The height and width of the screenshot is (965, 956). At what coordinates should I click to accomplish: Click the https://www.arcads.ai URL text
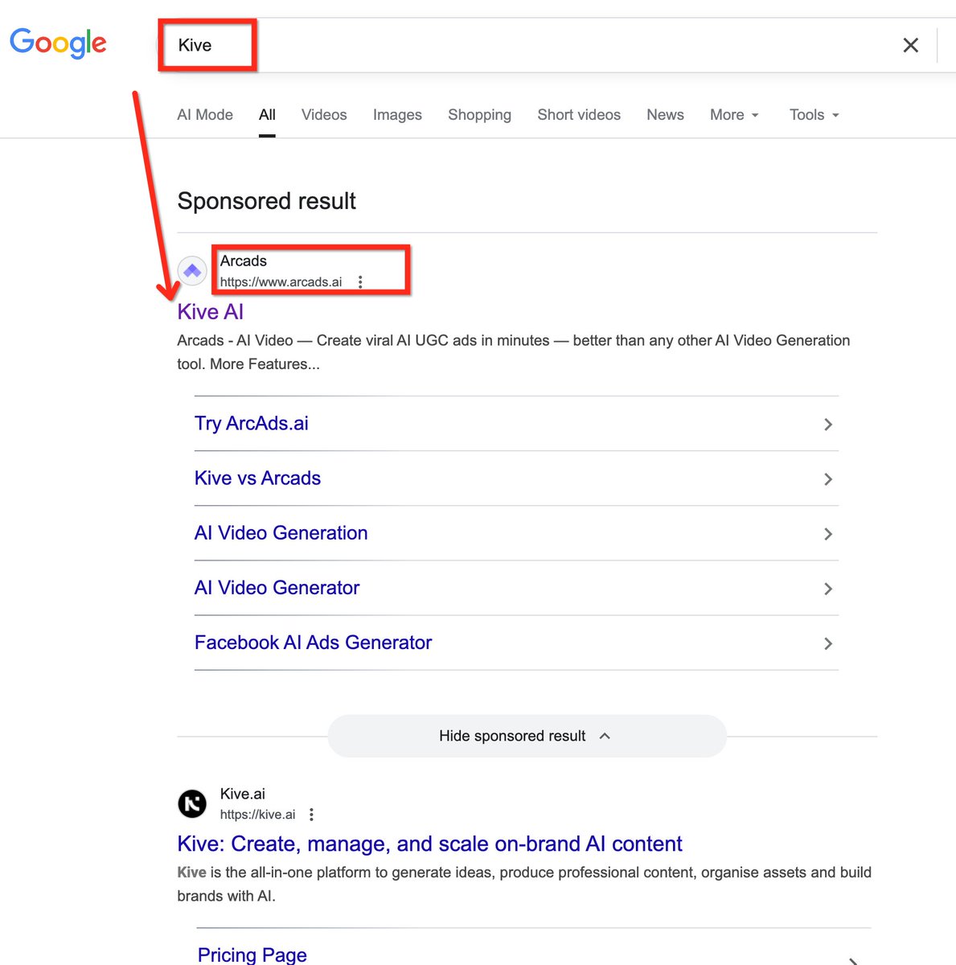coord(281,282)
